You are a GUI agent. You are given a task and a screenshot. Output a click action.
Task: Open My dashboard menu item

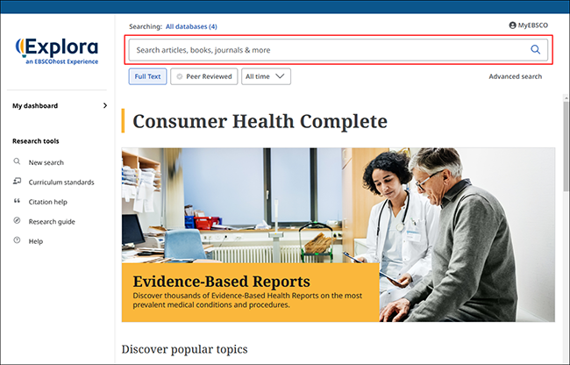pyautogui.click(x=35, y=105)
